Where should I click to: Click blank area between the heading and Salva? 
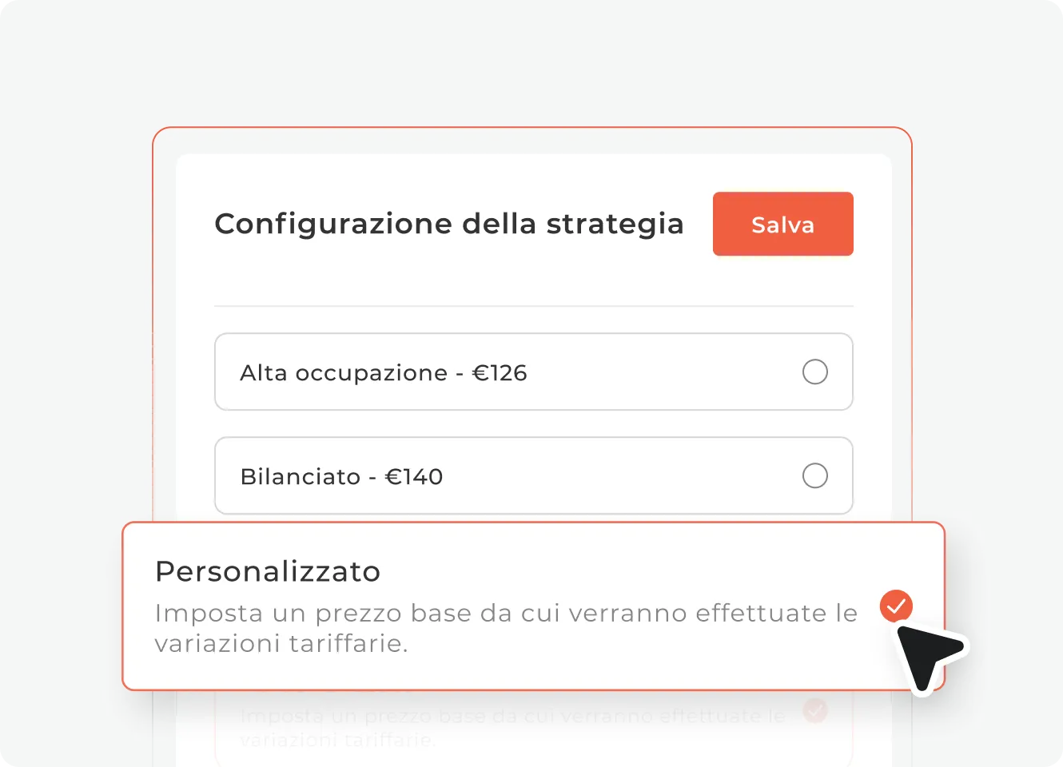[699, 224]
